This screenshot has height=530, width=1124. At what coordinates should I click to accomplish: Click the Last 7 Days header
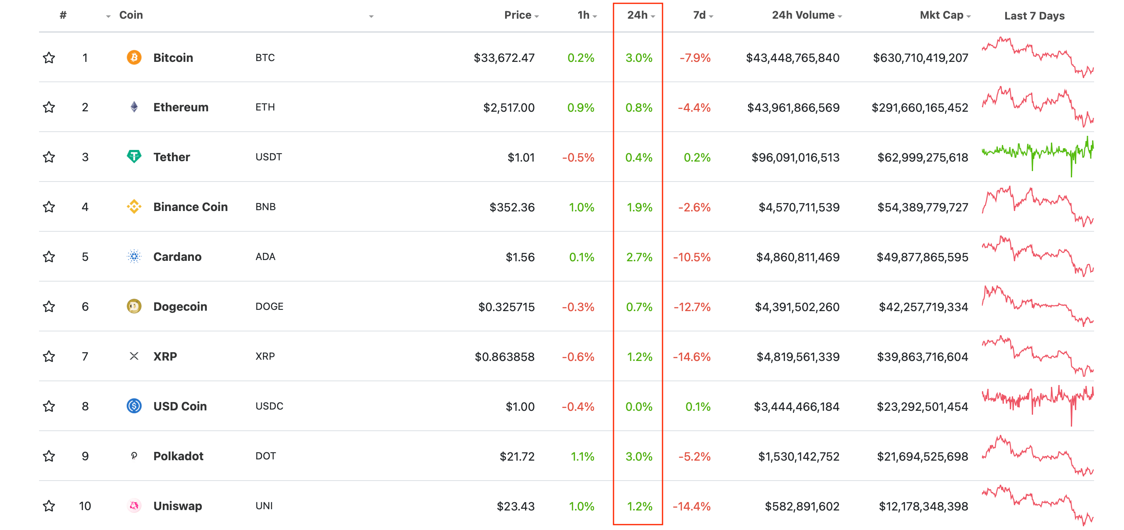click(1035, 16)
